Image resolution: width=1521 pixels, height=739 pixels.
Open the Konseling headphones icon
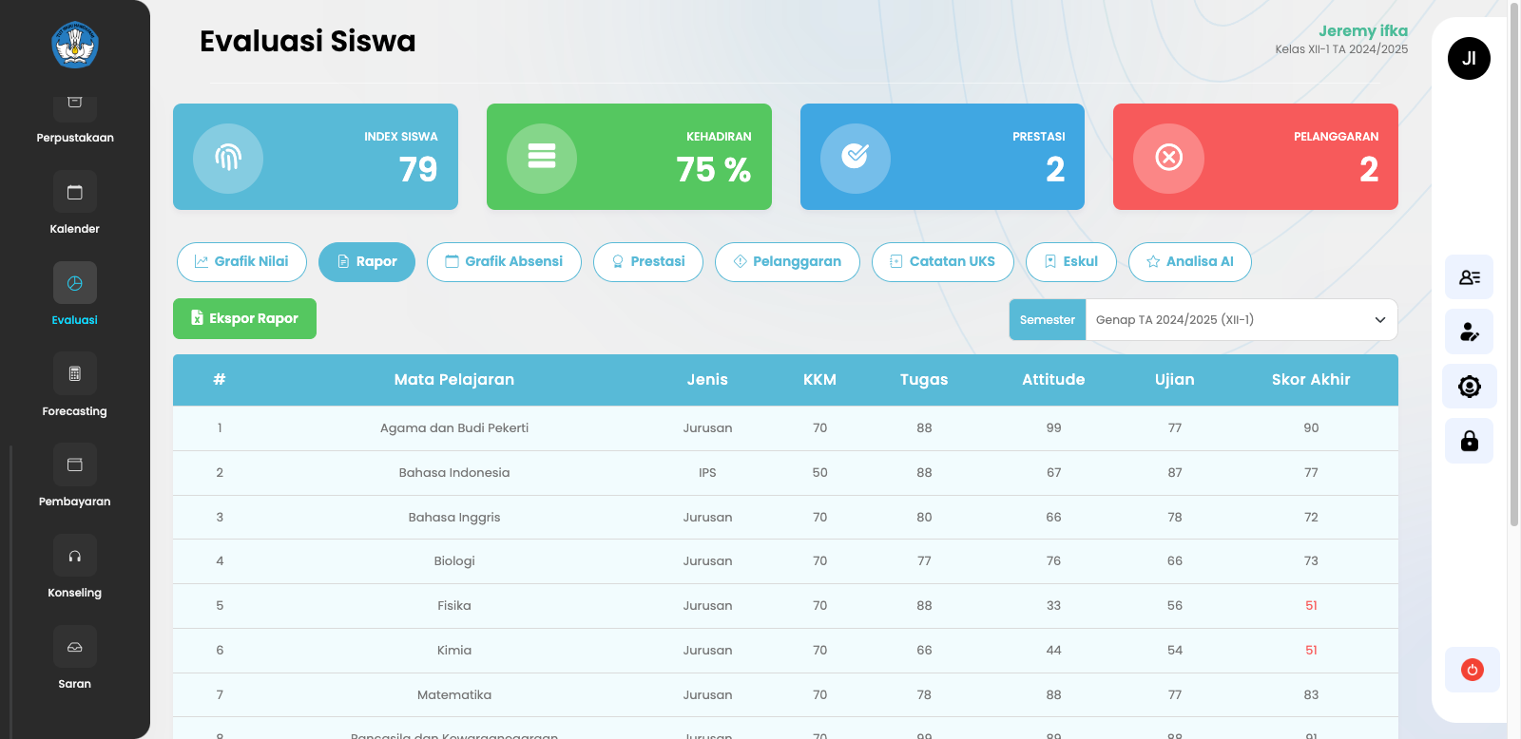(x=74, y=557)
